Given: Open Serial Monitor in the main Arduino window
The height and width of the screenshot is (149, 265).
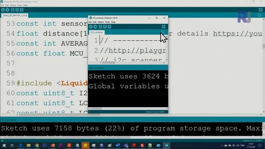Looking at the screenshot, I should tap(260, 10).
